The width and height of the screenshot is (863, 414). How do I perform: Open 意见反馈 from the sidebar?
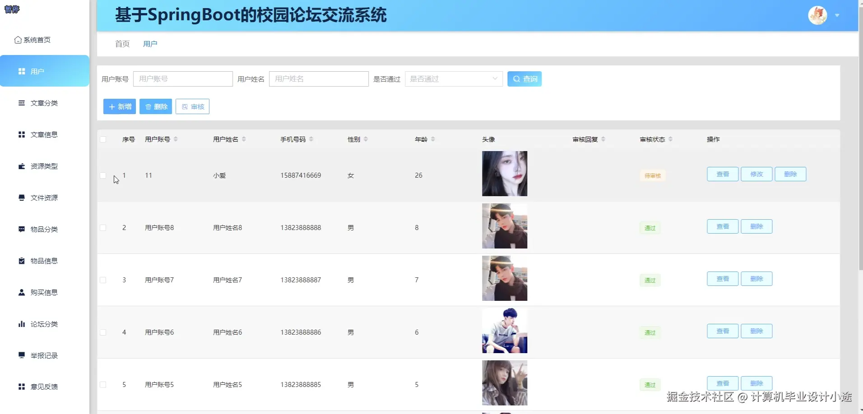[x=44, y=386]
